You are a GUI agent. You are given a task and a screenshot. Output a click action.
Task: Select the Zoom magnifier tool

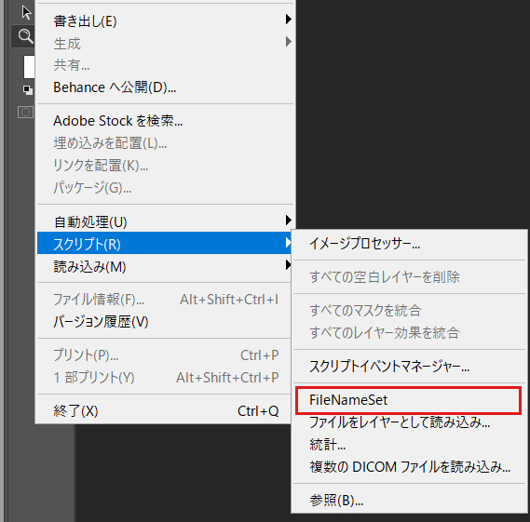[x=25, y=35]
